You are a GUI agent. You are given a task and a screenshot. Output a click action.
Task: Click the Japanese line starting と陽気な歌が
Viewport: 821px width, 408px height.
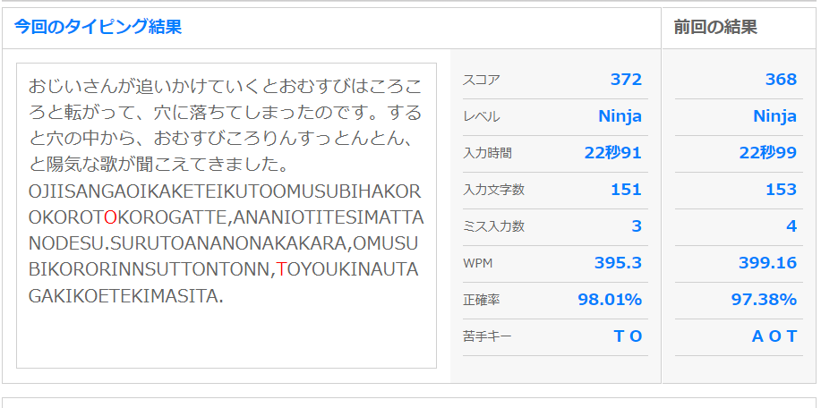(159, 165)
